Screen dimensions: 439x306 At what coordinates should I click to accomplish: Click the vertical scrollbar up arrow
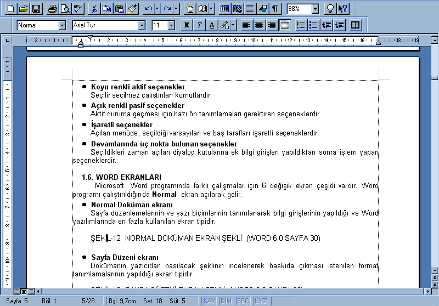click(x=435, y=40)
